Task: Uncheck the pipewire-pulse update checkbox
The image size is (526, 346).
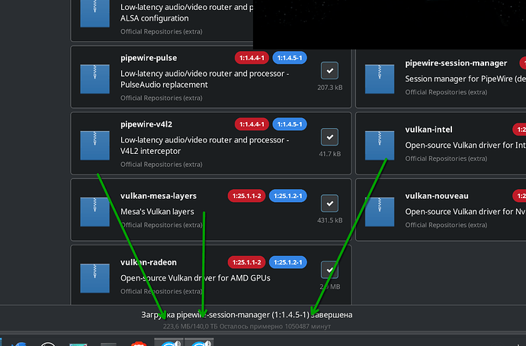Action: coord(329,70)
